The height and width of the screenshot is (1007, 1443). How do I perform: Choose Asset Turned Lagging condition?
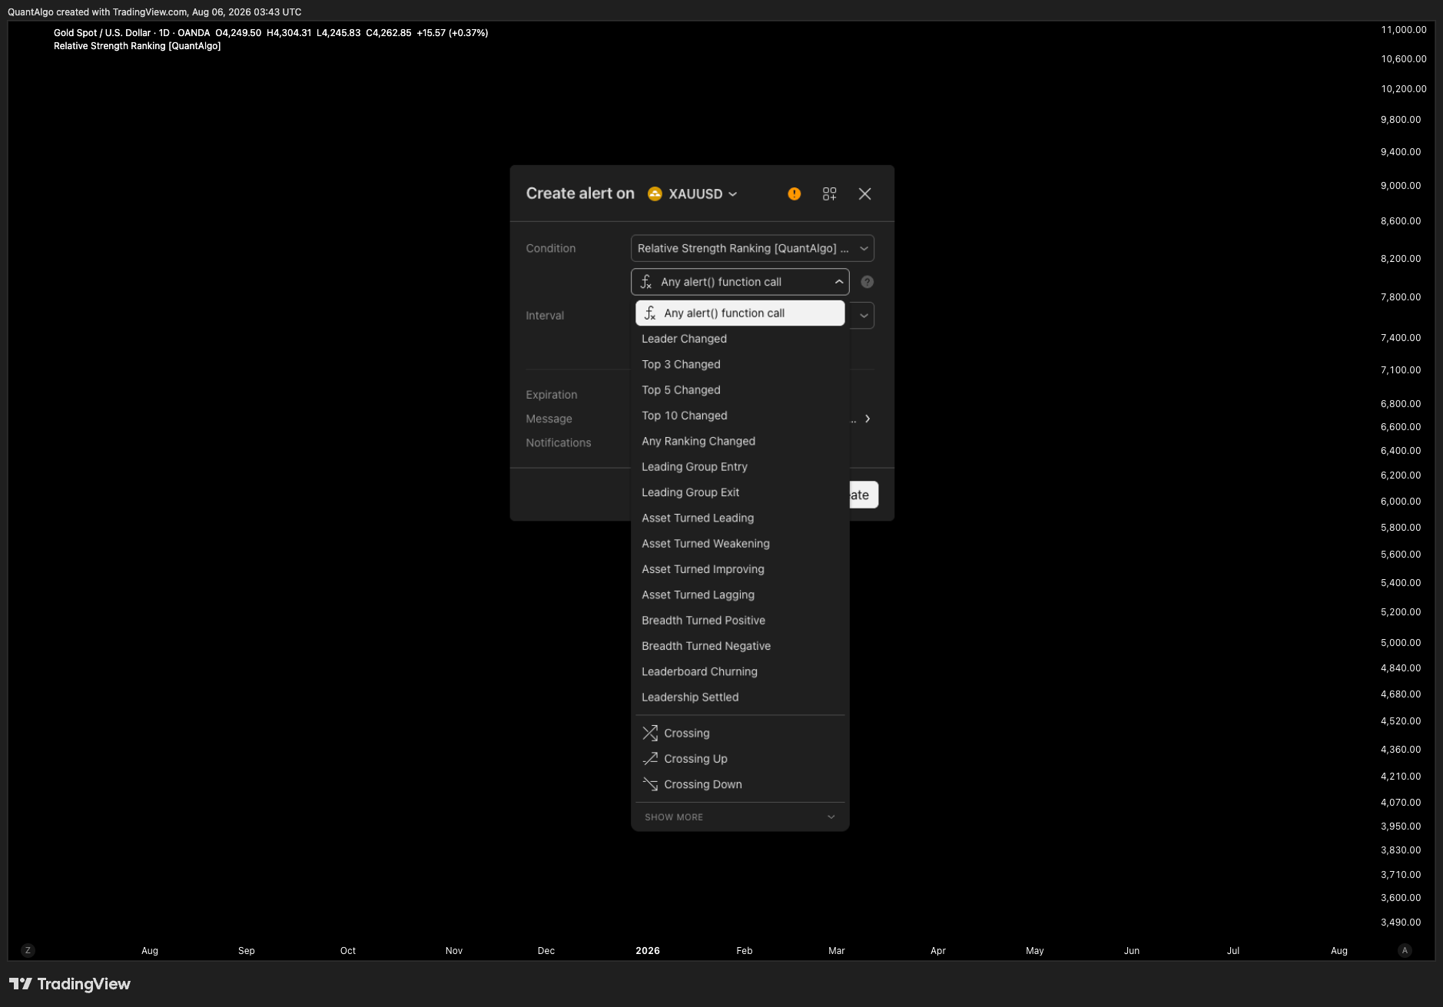coord(740,595)
